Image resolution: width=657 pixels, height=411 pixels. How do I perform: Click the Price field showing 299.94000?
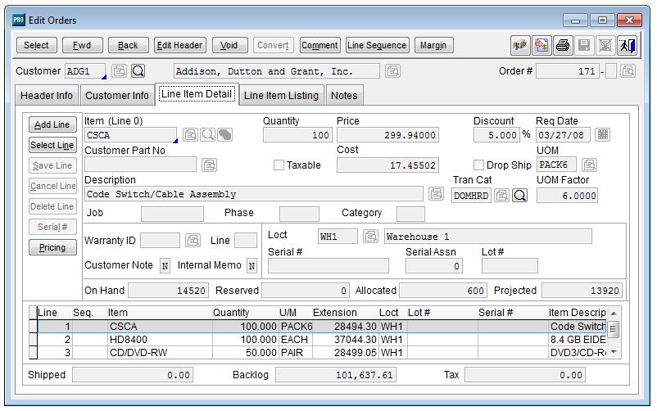(387, 135)
